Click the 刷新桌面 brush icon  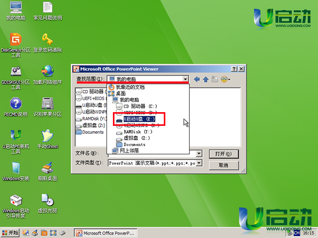coord(48,171)
